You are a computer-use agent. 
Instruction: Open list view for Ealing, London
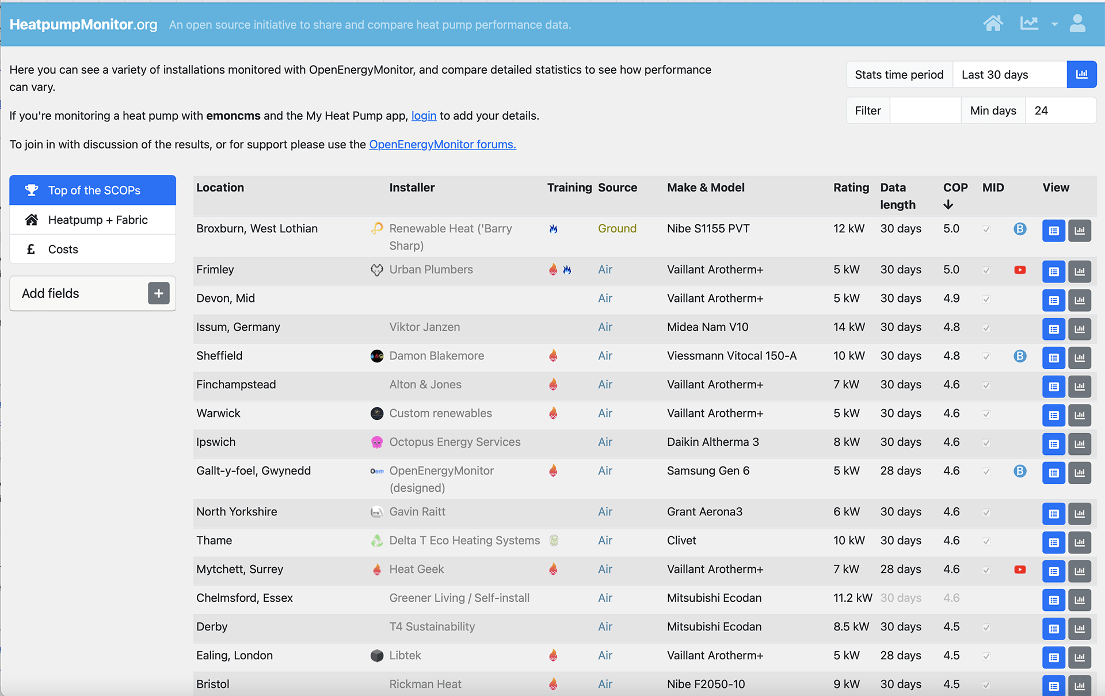pos(1054,657)
